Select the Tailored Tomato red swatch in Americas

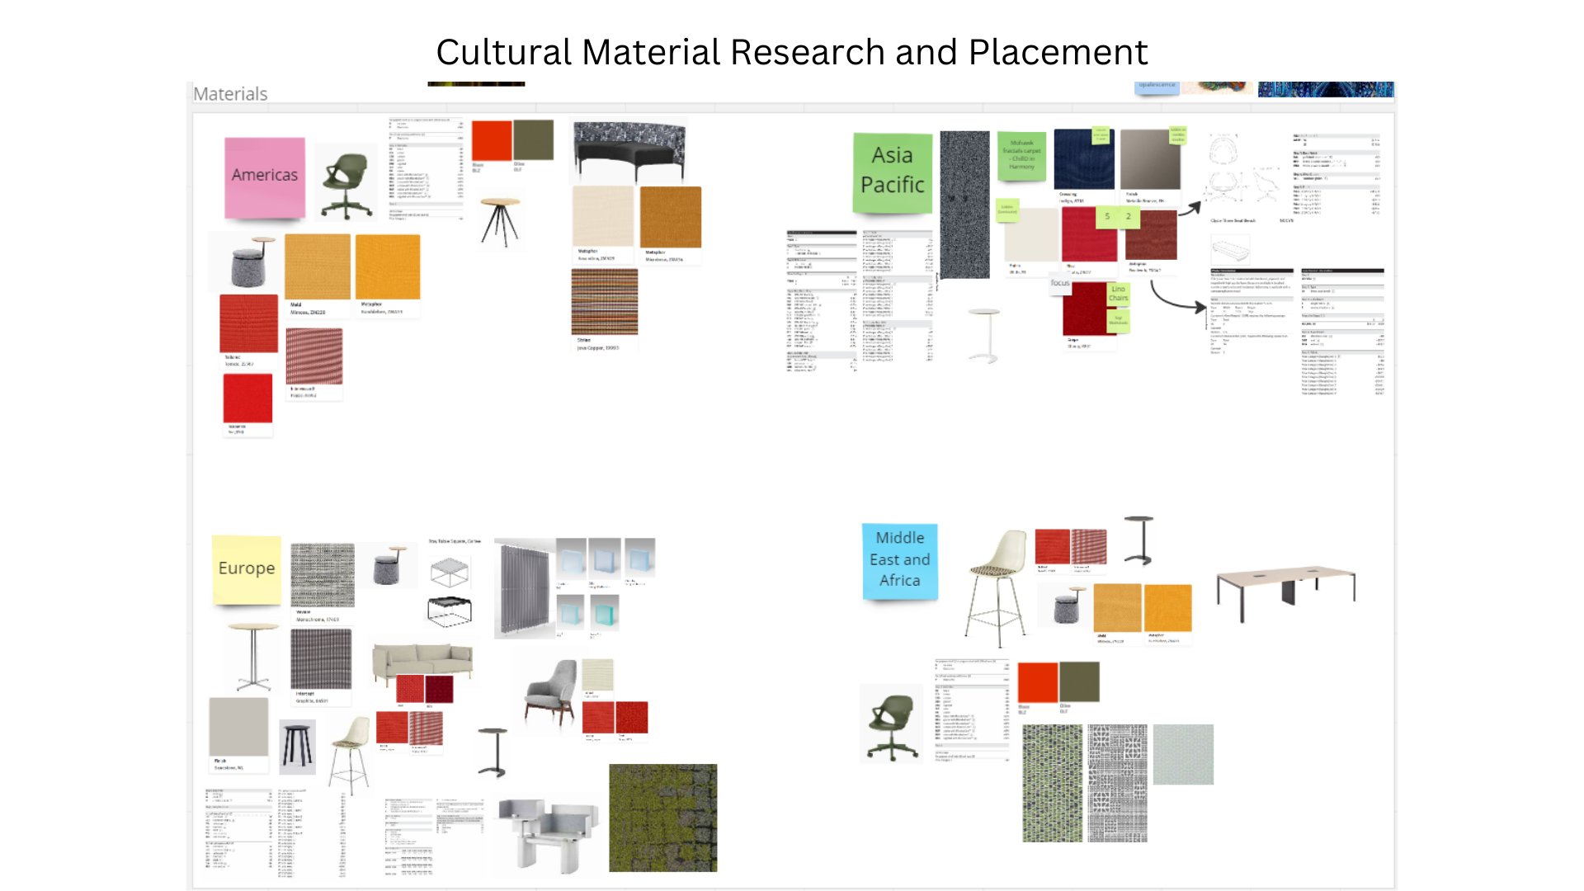coord(248,323)
